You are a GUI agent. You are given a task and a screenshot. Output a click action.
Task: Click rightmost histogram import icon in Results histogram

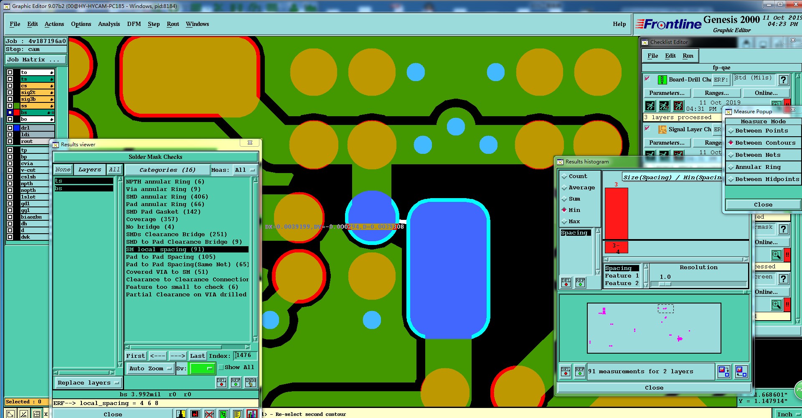pos(741,371)
